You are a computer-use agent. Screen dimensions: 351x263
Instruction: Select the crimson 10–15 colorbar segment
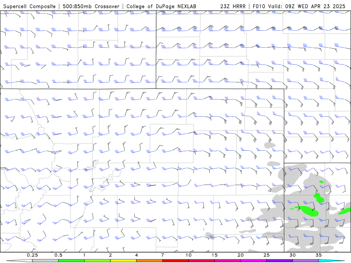pyautogui.click(x=201, y=261)
